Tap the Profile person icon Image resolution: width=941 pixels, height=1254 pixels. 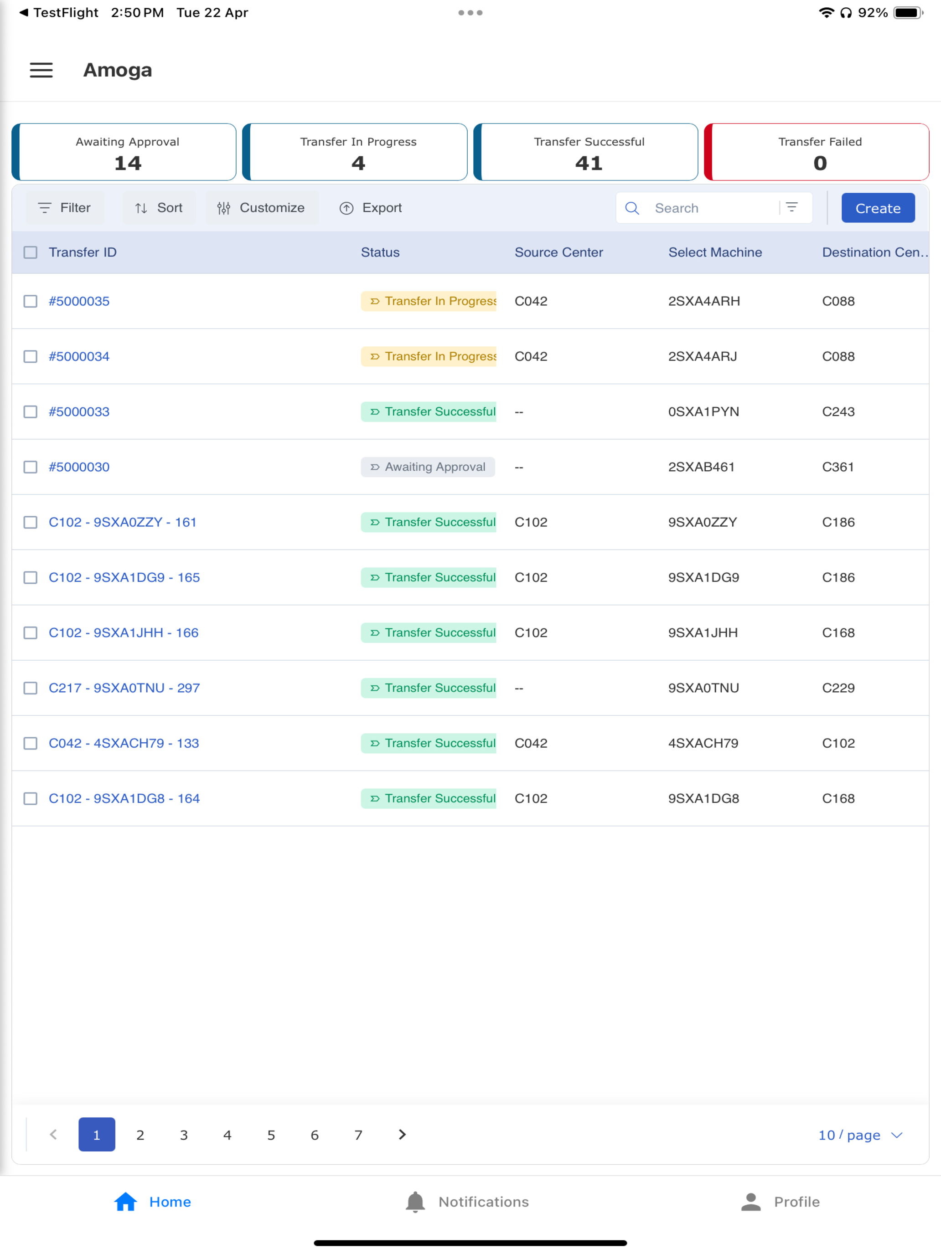click(x=751, y=1202)
